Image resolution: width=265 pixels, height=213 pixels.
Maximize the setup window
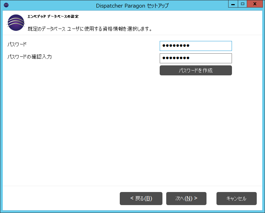(243, 4)
